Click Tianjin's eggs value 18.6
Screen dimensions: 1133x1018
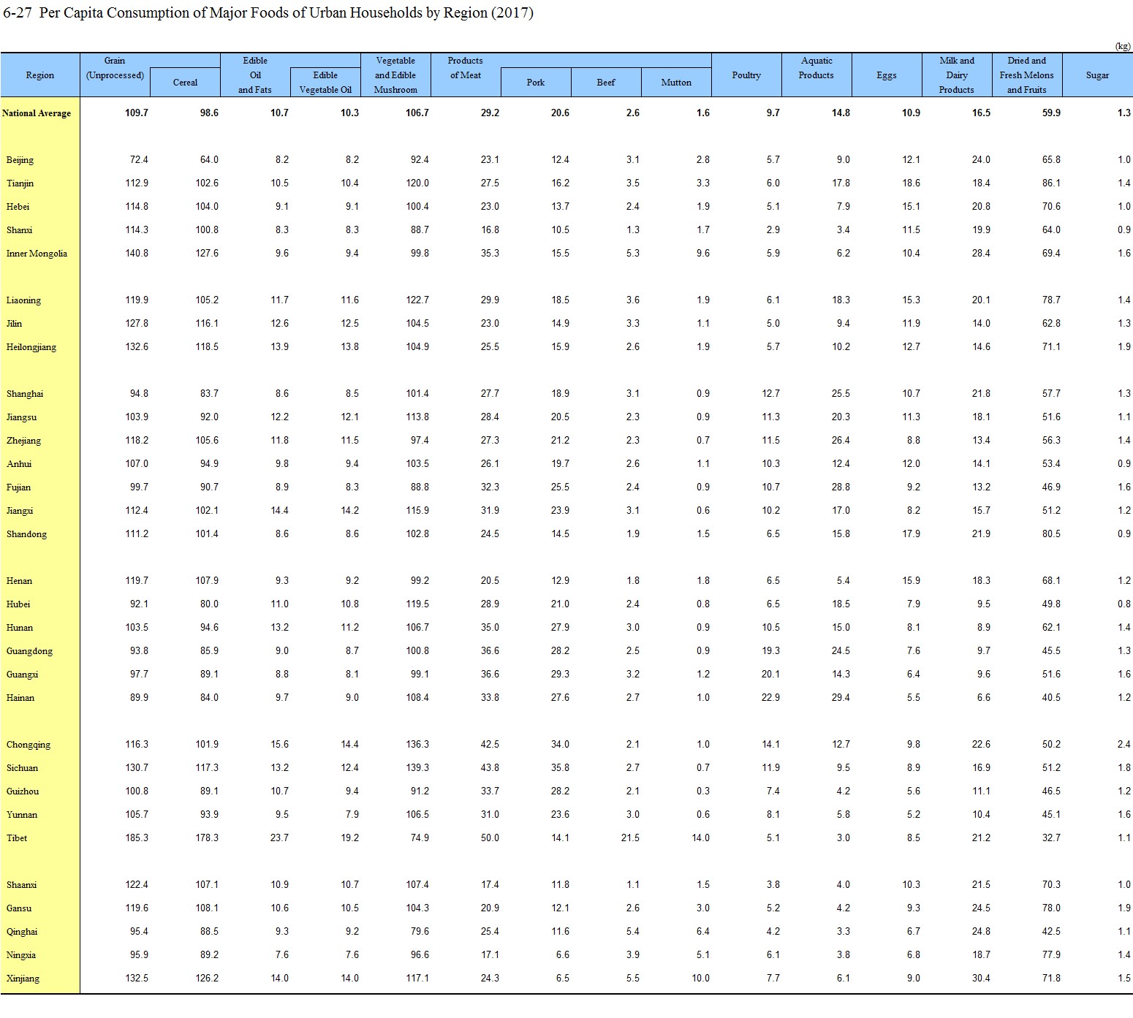[x=911, y=183]
